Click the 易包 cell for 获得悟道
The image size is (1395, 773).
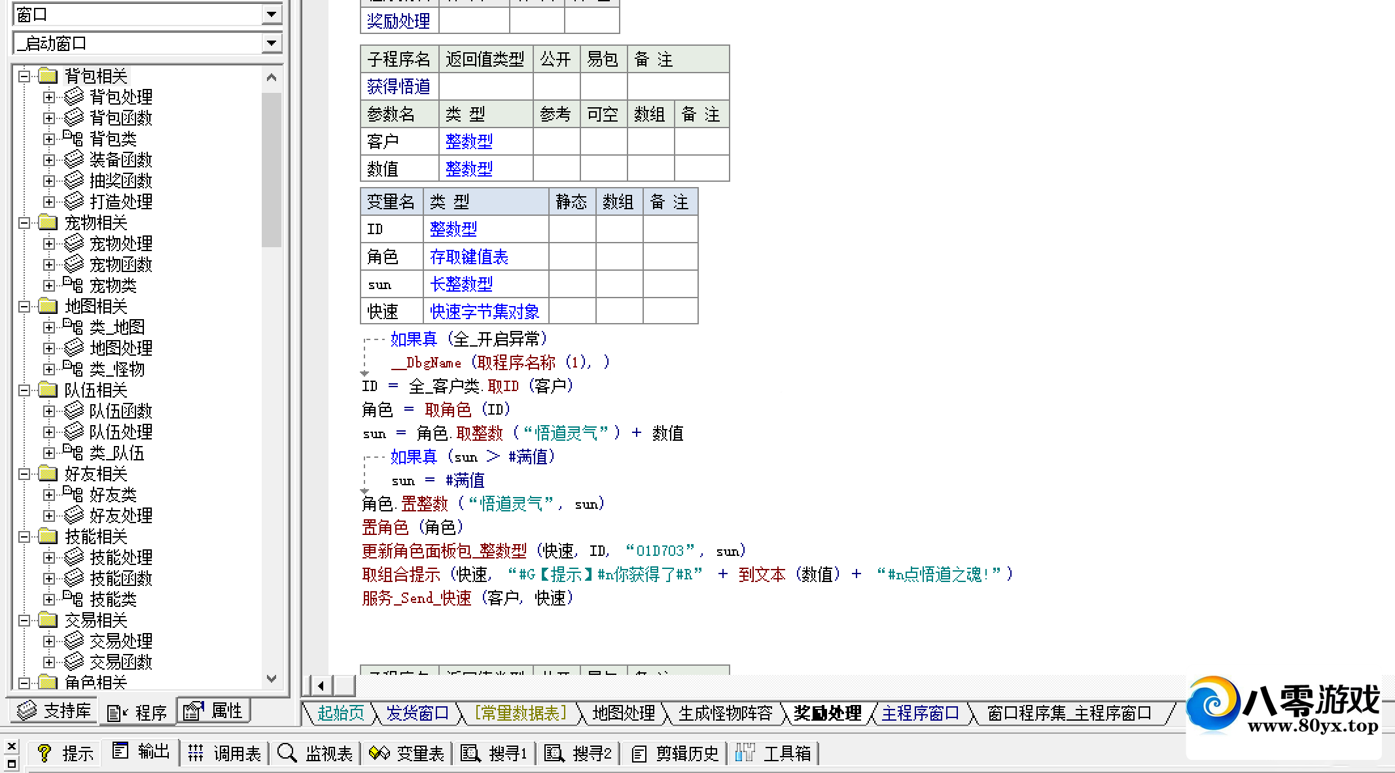[603, 86]
